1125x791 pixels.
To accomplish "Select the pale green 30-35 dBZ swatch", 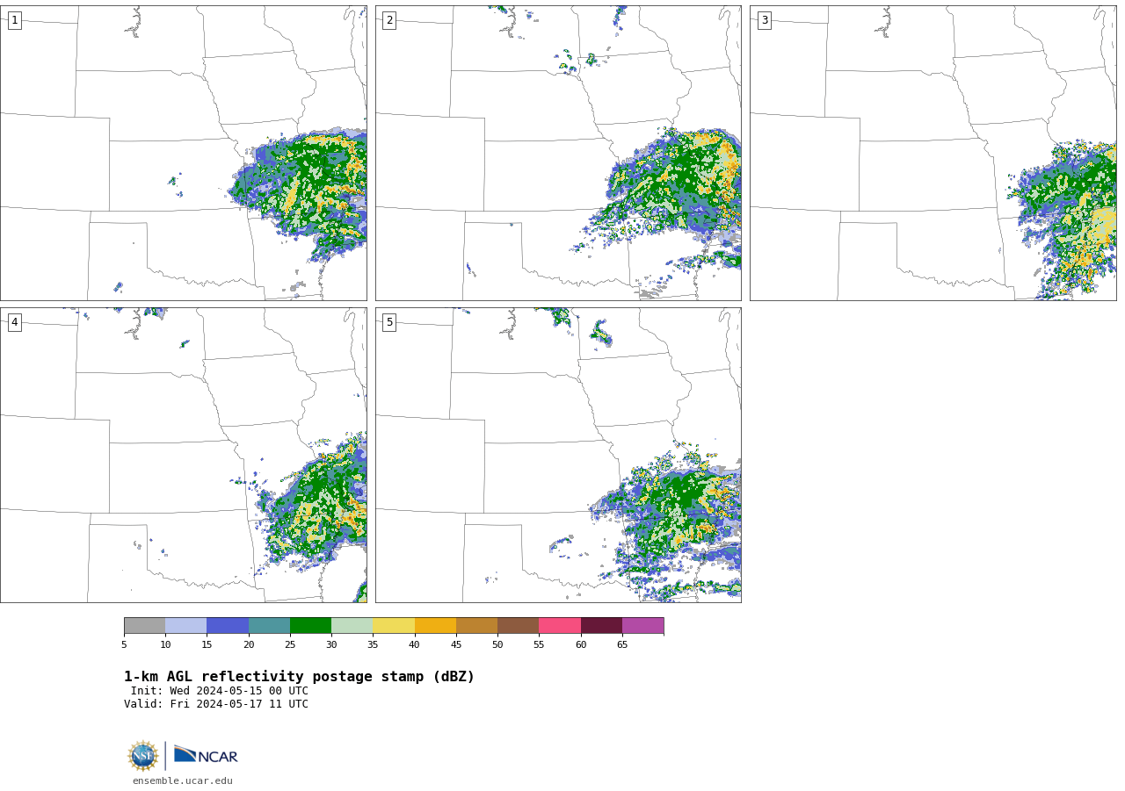I will point(352,625).
